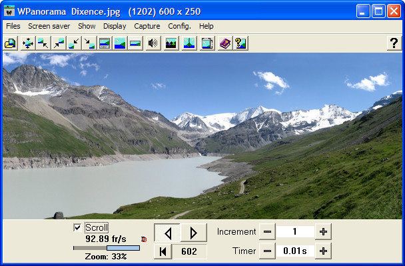Click the image with vertical split icon
Image resolution: width=405 pixels, height=266 pixels.
pyautogui.click(x=189, y=43)
